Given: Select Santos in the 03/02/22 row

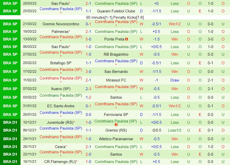Looking at the screenshot, I should click(116, 97).
